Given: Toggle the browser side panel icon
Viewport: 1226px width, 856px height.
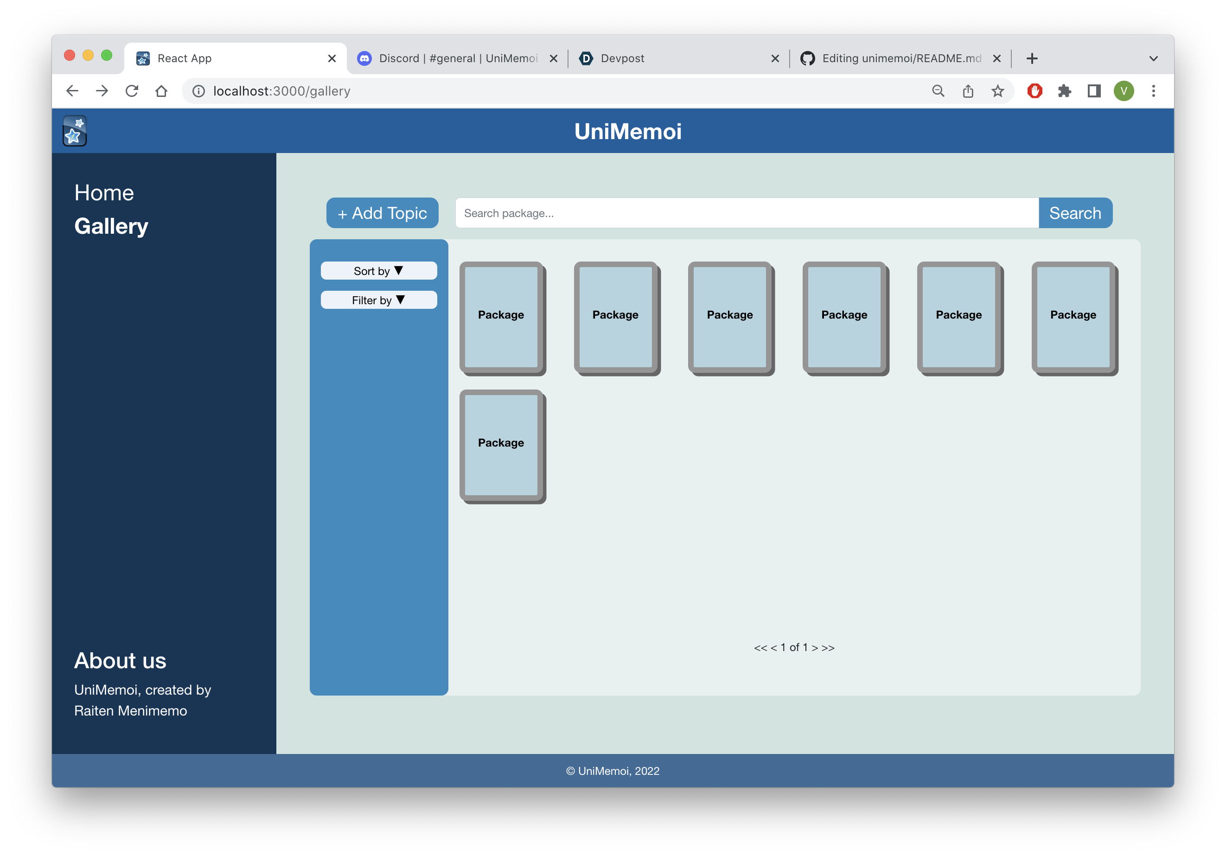Looking at the screenshot, I should pos(1094,91).
